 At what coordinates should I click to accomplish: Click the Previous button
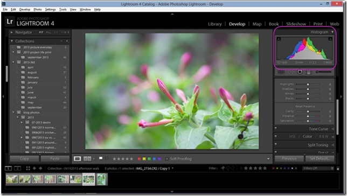click(289, 159)
